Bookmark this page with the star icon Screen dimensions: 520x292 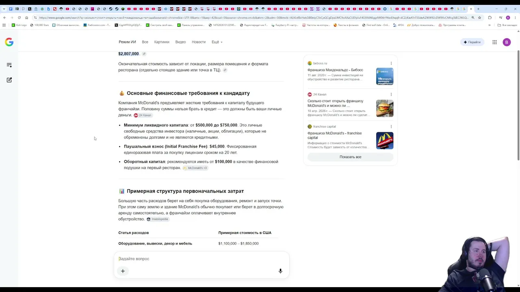point(479,17)
